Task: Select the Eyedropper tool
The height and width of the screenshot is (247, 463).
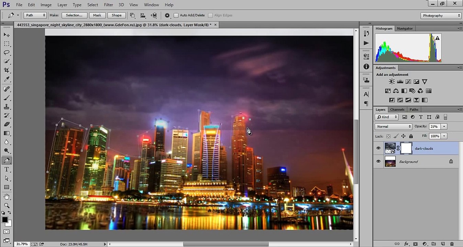Action: pyautogui.click(x=7, y=80)
